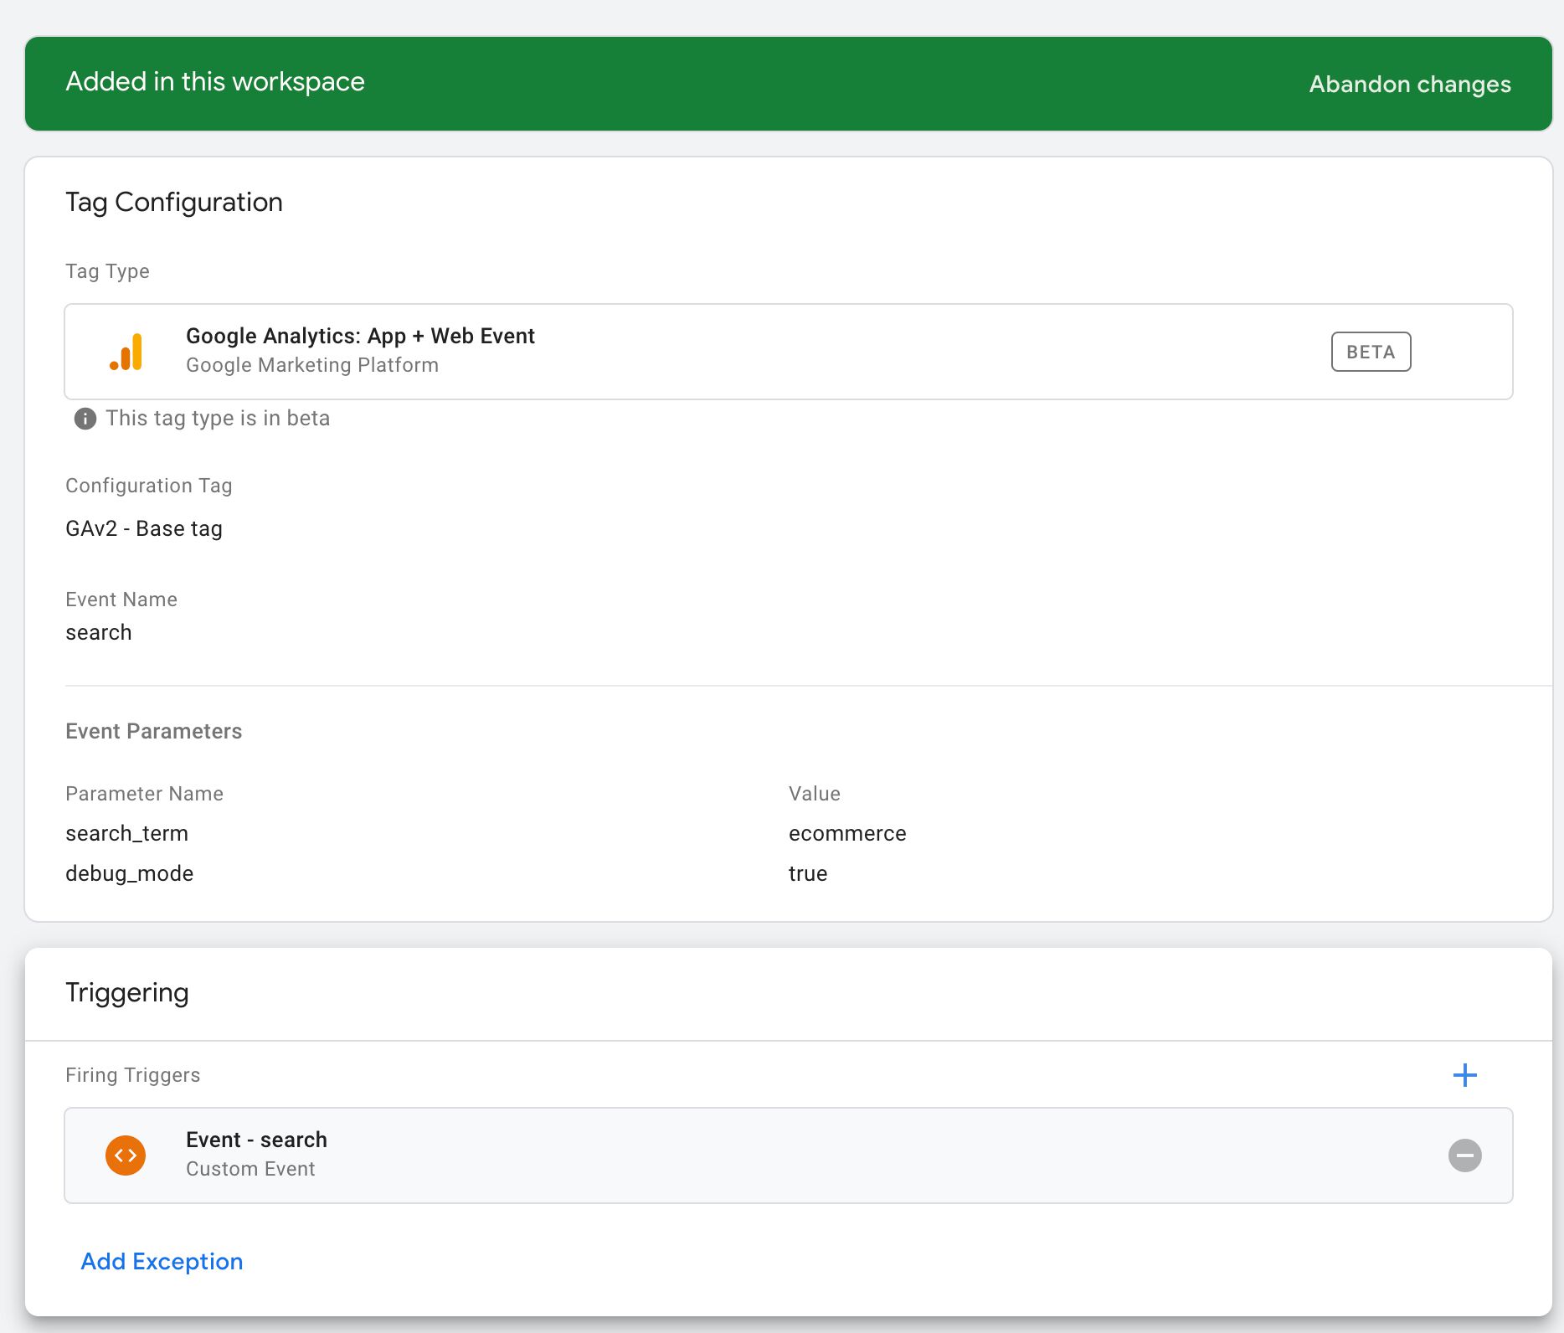
Task: Click Abandon changes in green banner
Action: tap(1409, 85)
